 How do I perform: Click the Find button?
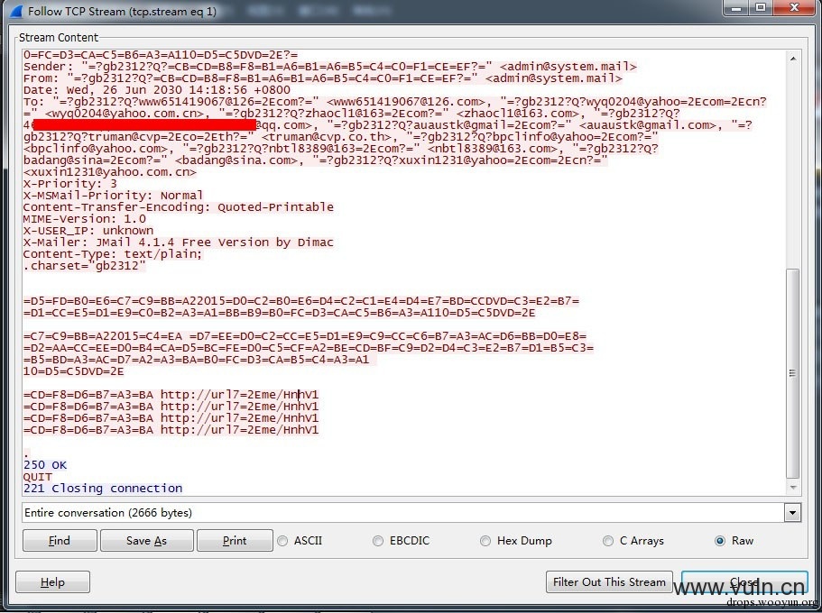(60, 541)
